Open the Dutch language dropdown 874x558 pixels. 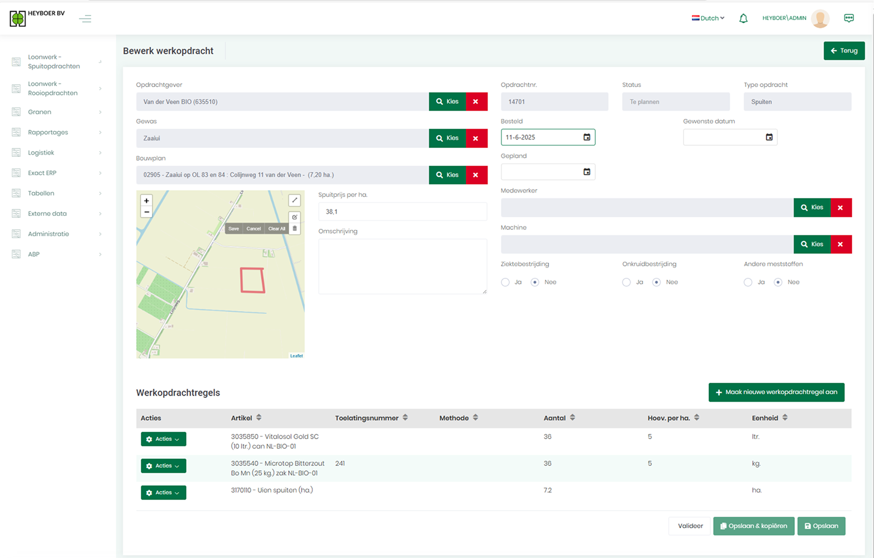708,18
